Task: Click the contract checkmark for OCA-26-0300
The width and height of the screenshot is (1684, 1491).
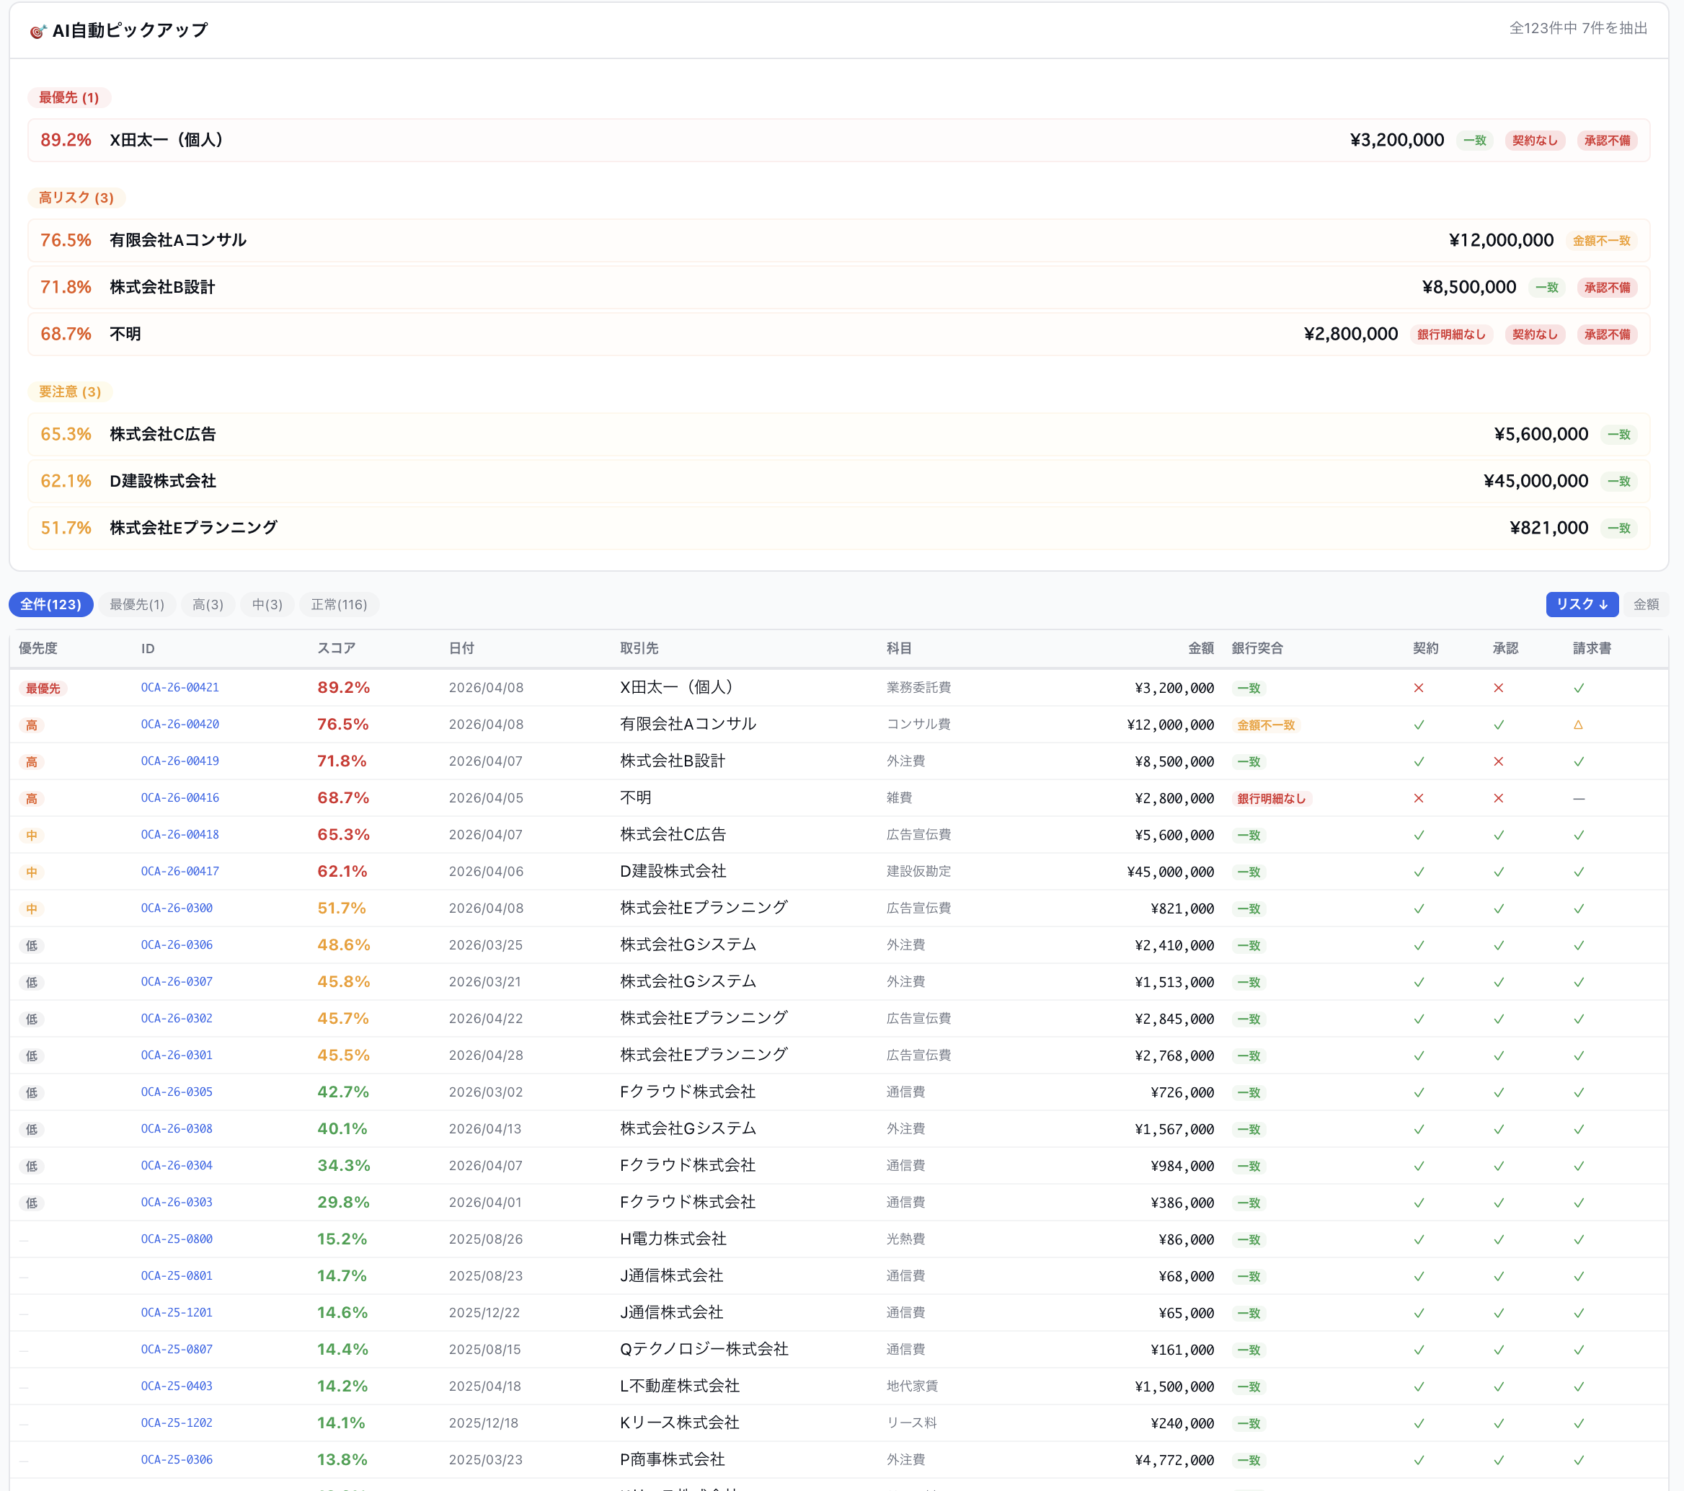Action: pos(1419,908)
